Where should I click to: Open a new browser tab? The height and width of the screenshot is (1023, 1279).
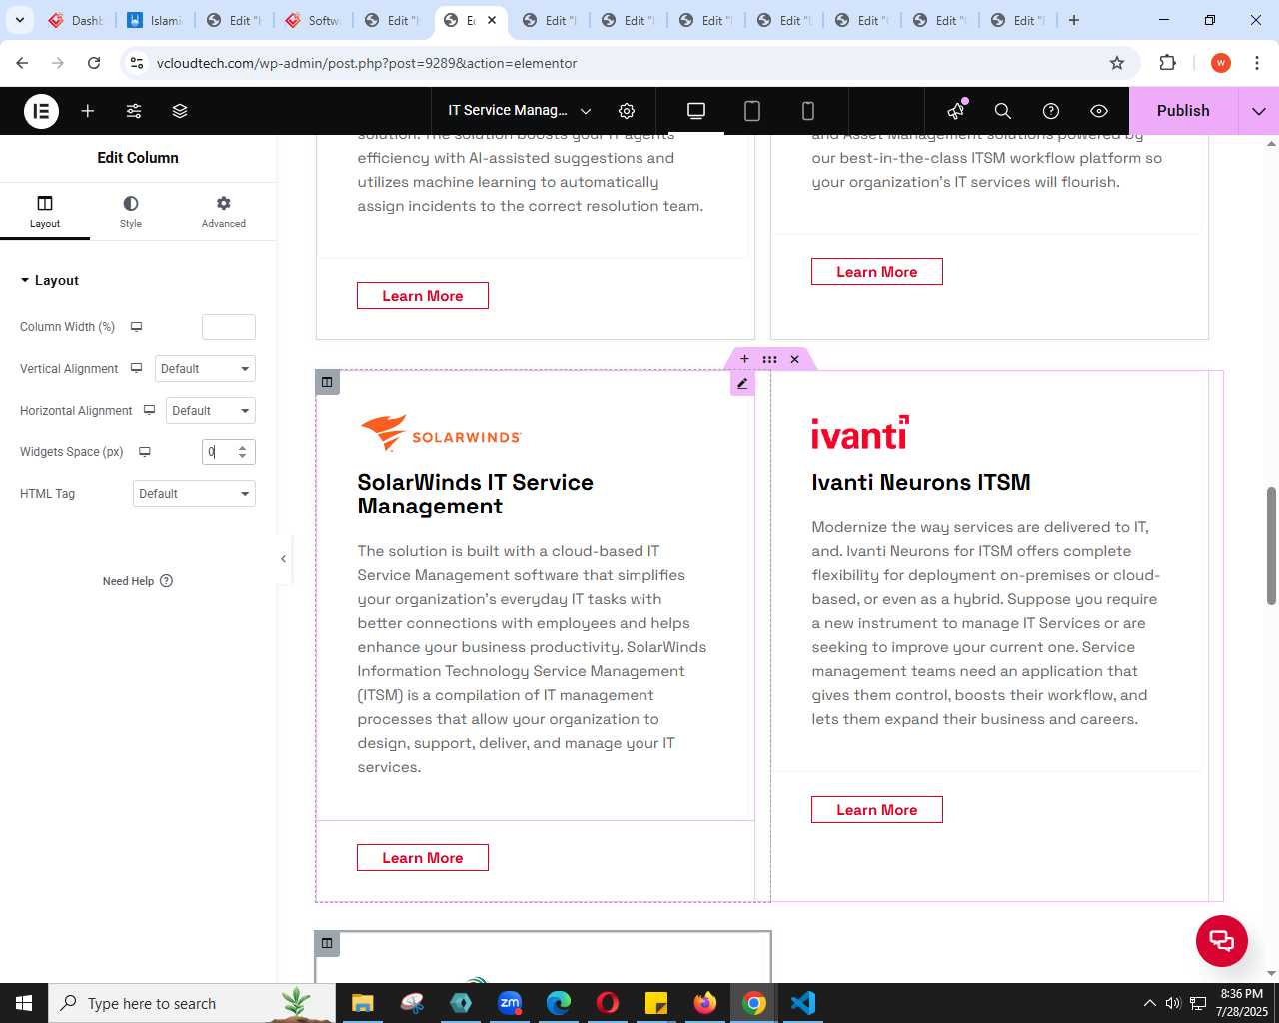point(1074,20)
